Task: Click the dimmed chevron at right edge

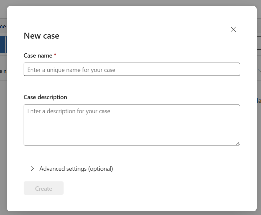Action: pyautogui.click(x=259, y=70)
